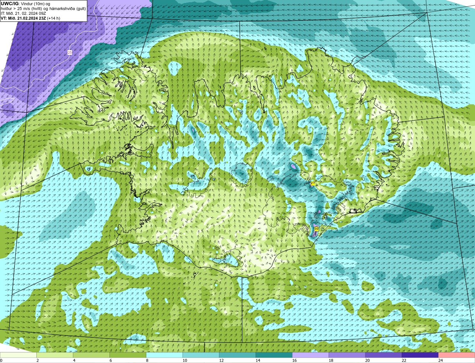Click the 'VT: Mið. 21.02.2024 23Z' line
475x363 pixels.
(x=23, y=18)
